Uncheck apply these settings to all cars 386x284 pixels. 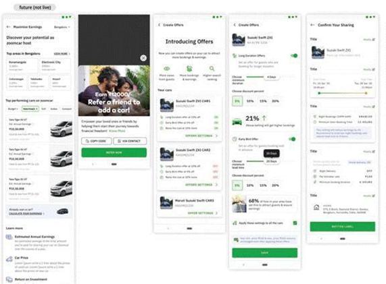295,223
